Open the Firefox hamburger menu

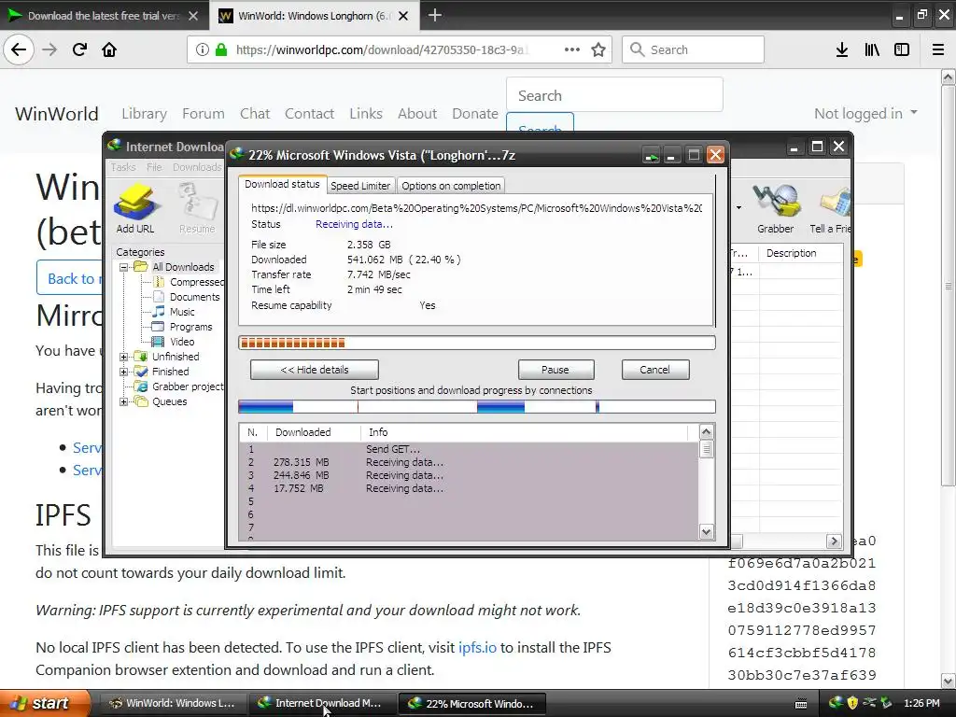coord(937,49)
